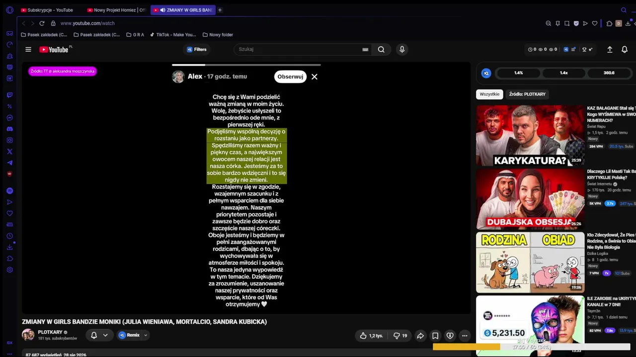Open the PLOTKARY channel avatar
The height and width of the screenshot is (357, 636).
tap(28, 335)
